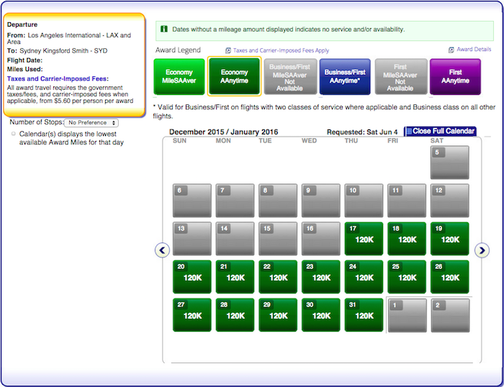Viewport: 504px width, 387px height.
Task: Pick December 22 at 120K miles
Action: [x=278, y=277]
